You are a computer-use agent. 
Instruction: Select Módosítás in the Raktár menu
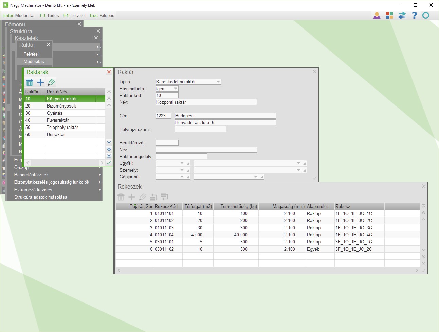coord(34,61)
